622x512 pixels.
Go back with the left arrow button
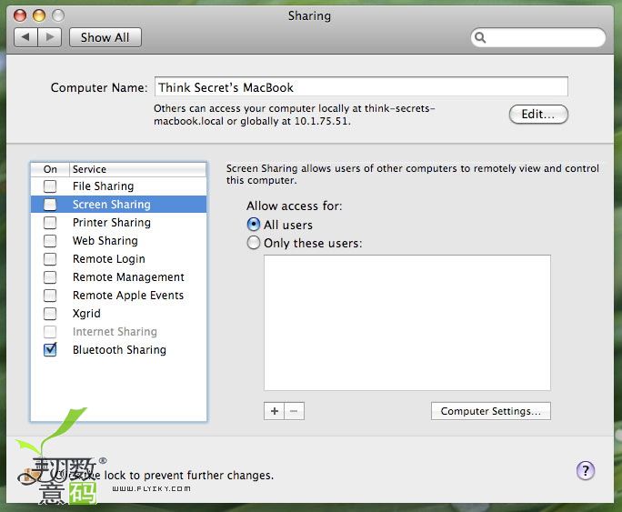pos(25,37)
